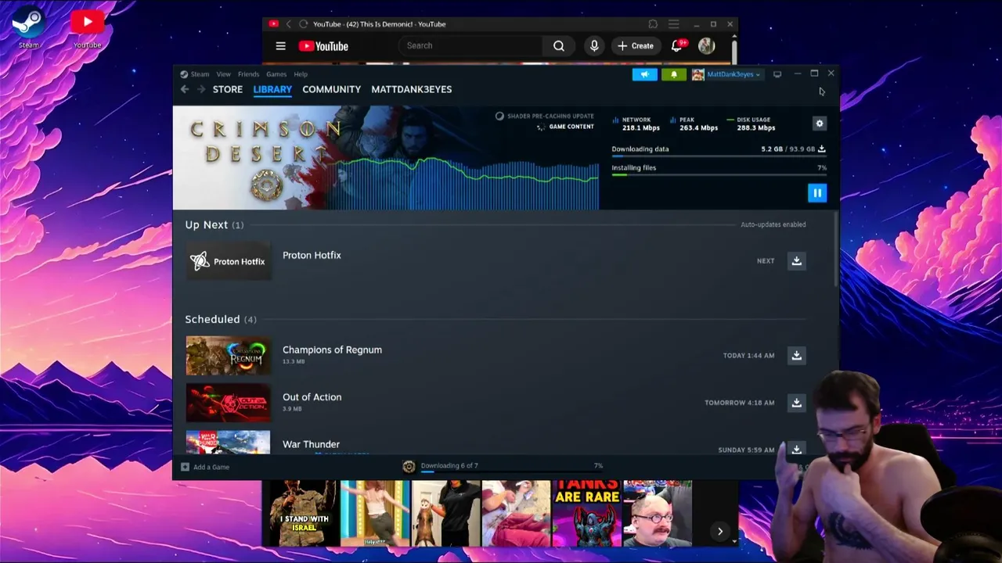Click the Proton Hotfix title text

[312, 255]
